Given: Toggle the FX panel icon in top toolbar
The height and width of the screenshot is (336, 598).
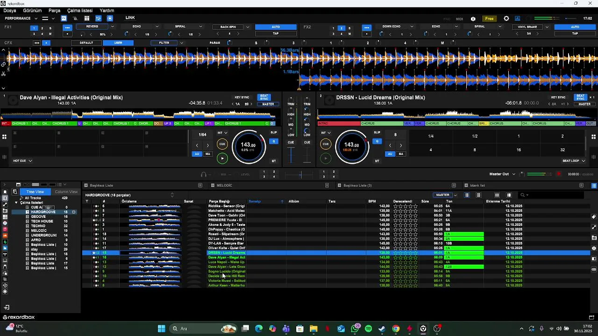Looking at the screenshot, I should coord(64,19).
